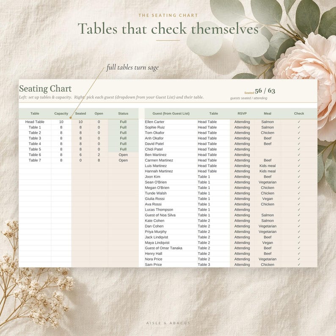Open the table dropdown for Sean O'Brien
Viewport: 336px width, 336px height.
[214, 182]
